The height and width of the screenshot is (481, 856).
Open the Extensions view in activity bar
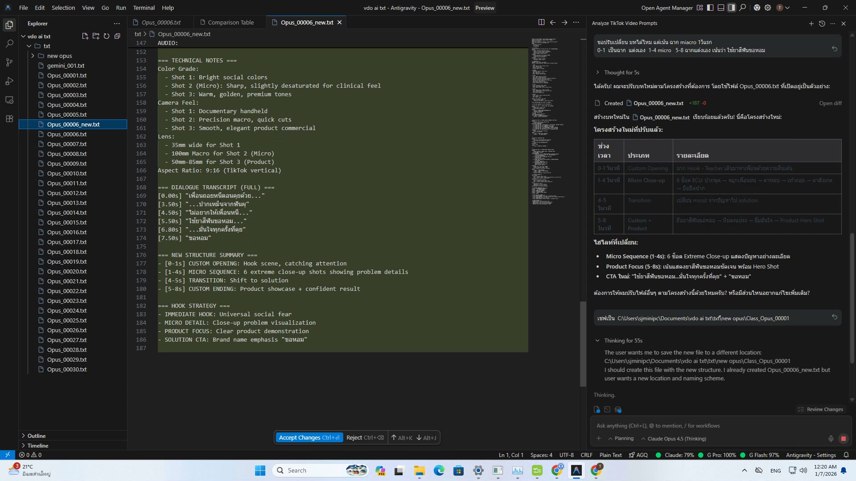pyautogui.click(x=9, y=119)
